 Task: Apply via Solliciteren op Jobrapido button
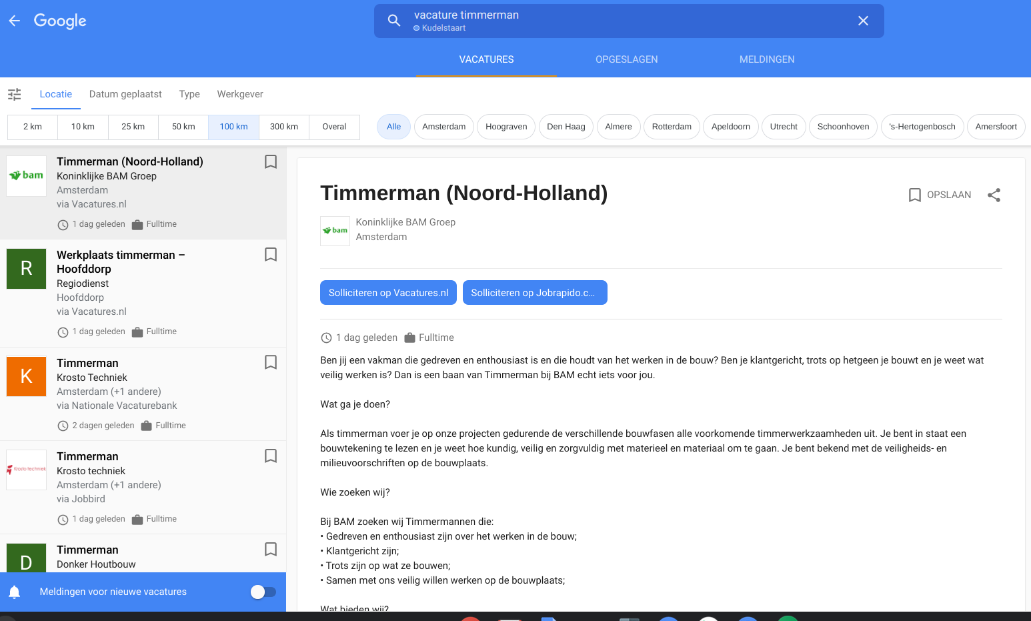pos(535,293)
